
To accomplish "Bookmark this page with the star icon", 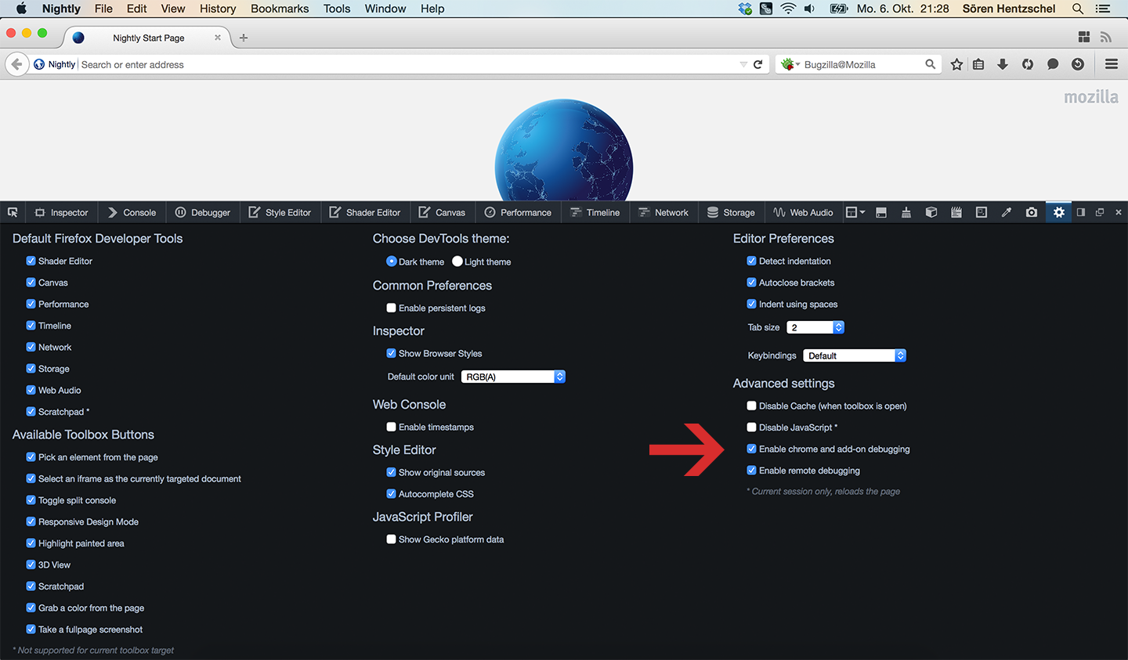I will 956,64.
